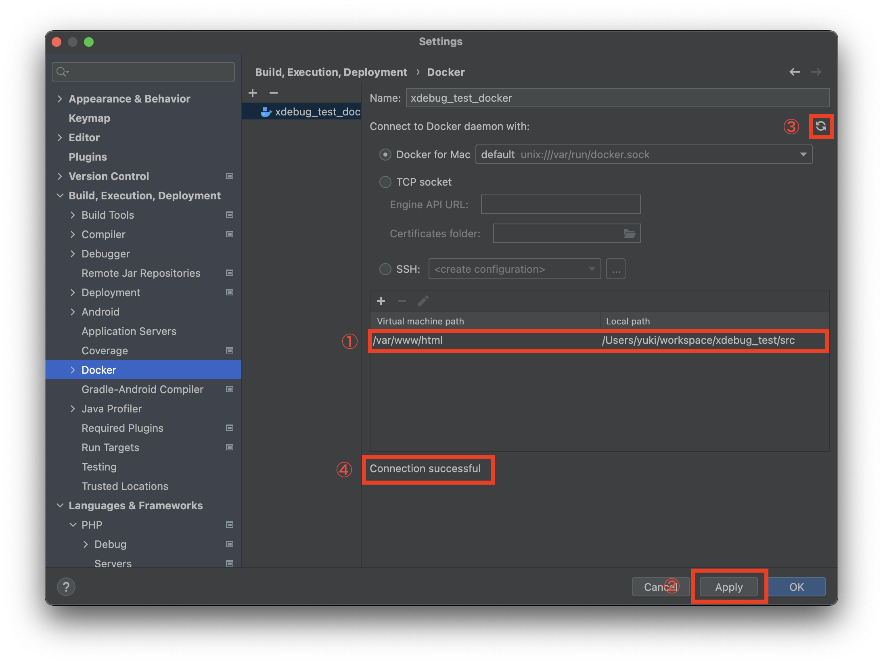The height and width of the screenshot is (665, 883).
Task: Collapse the Build, Execution, Deployment section
Action: coord(60,196)
